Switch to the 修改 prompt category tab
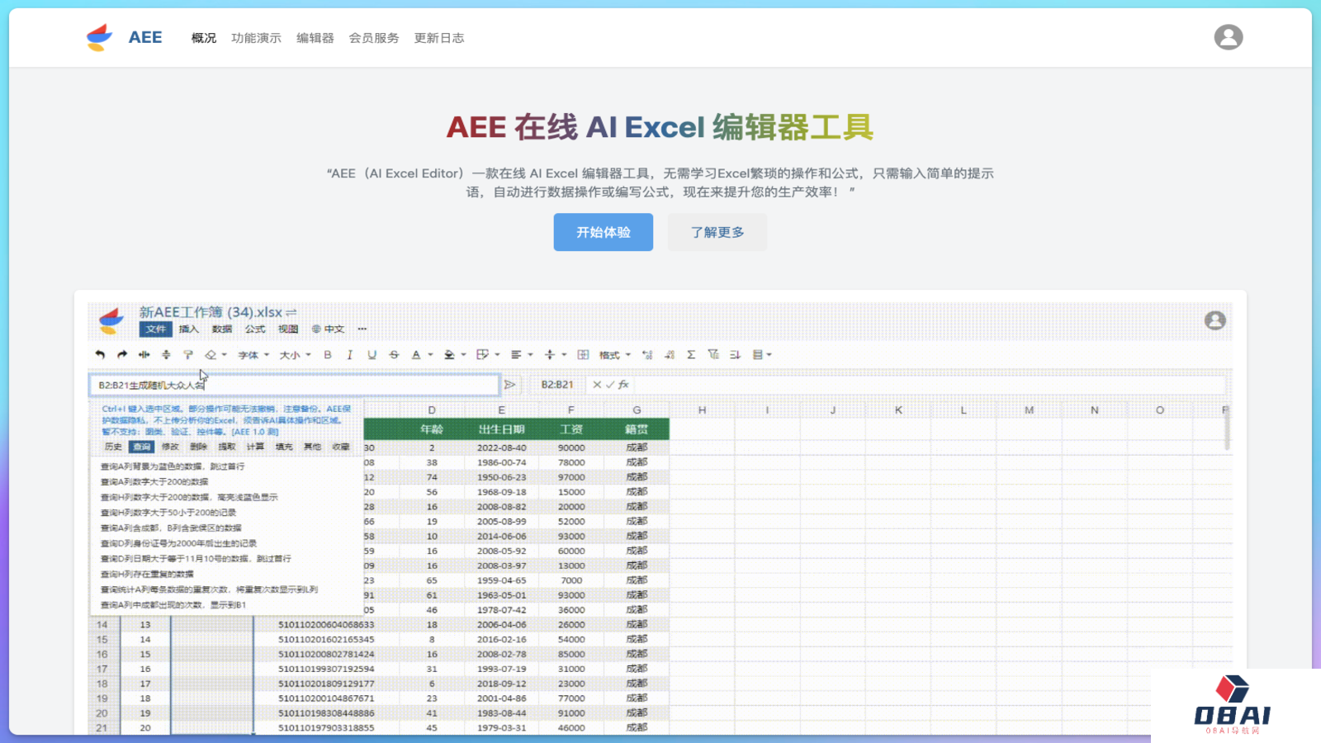The width and height of the screenshot is (1321, 743). [168, 447]
